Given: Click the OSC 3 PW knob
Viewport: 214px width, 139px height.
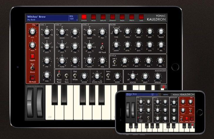Looking at the screenshot, I should point(102,32).
